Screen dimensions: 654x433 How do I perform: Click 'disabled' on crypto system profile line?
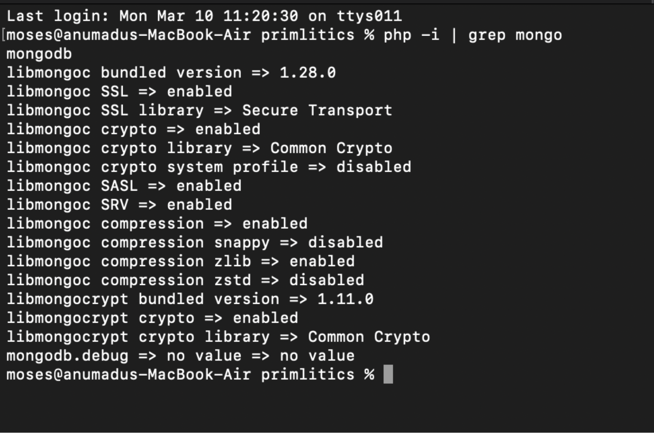point(374,167)
